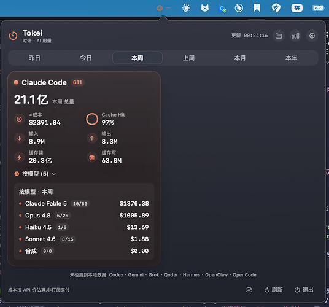
Task: Click the pie chart icon next to 按模型
Action: coord(17,174)
